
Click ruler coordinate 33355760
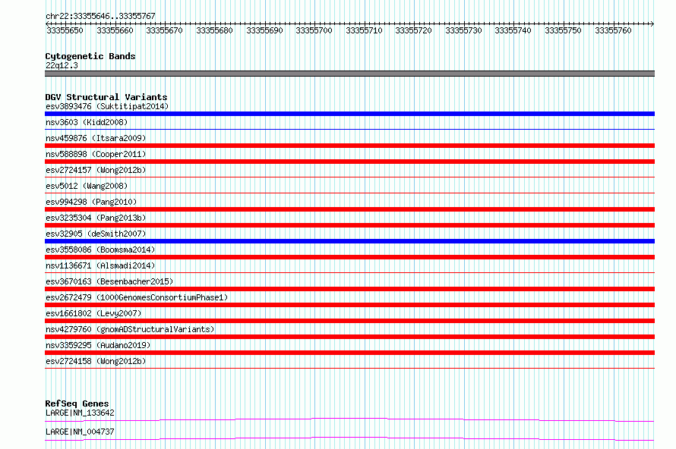coord(613,30)
